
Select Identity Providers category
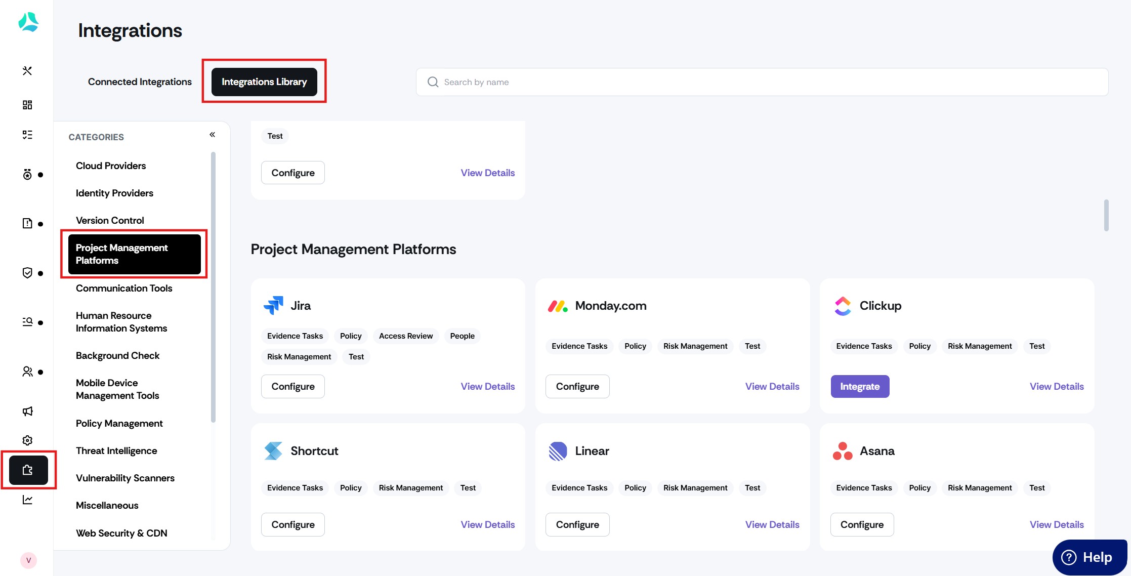click(114, 193)
